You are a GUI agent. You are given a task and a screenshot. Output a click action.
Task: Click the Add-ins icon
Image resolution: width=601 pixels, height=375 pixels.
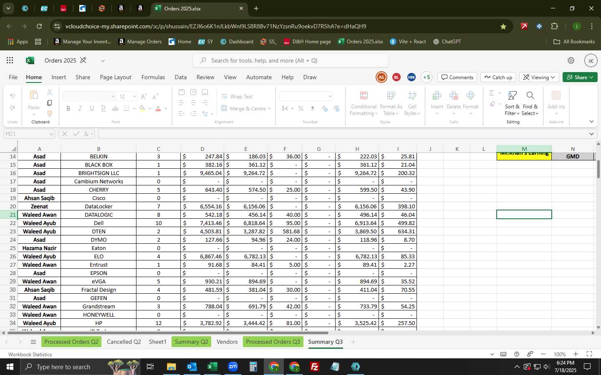556,95
